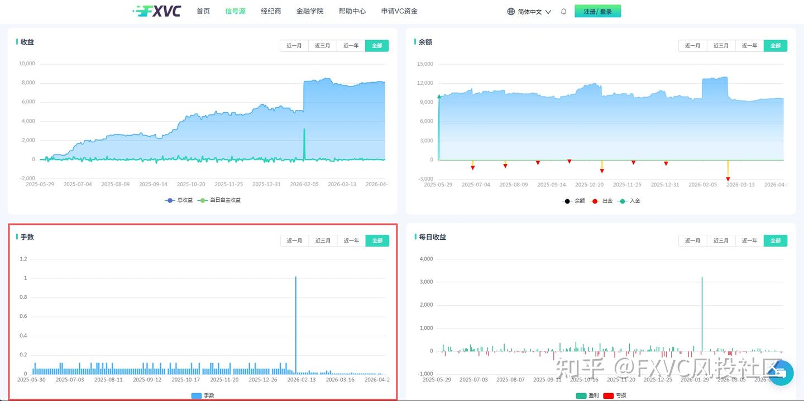Switch to the active 信号源 tab

tap(235, 11)
